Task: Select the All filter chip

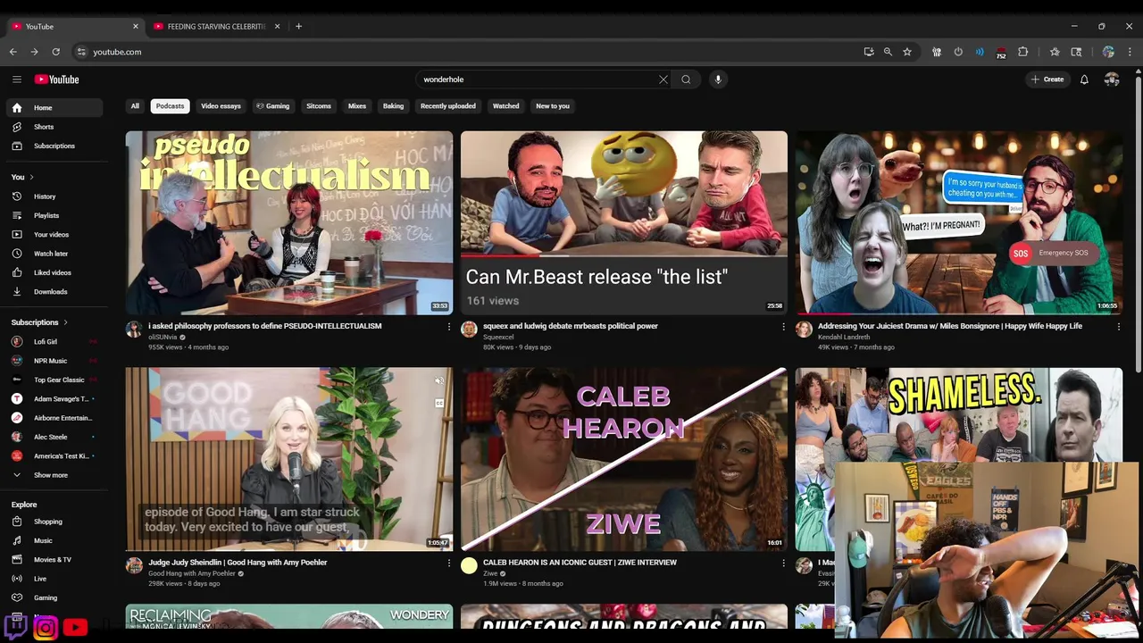Action: 135,106
